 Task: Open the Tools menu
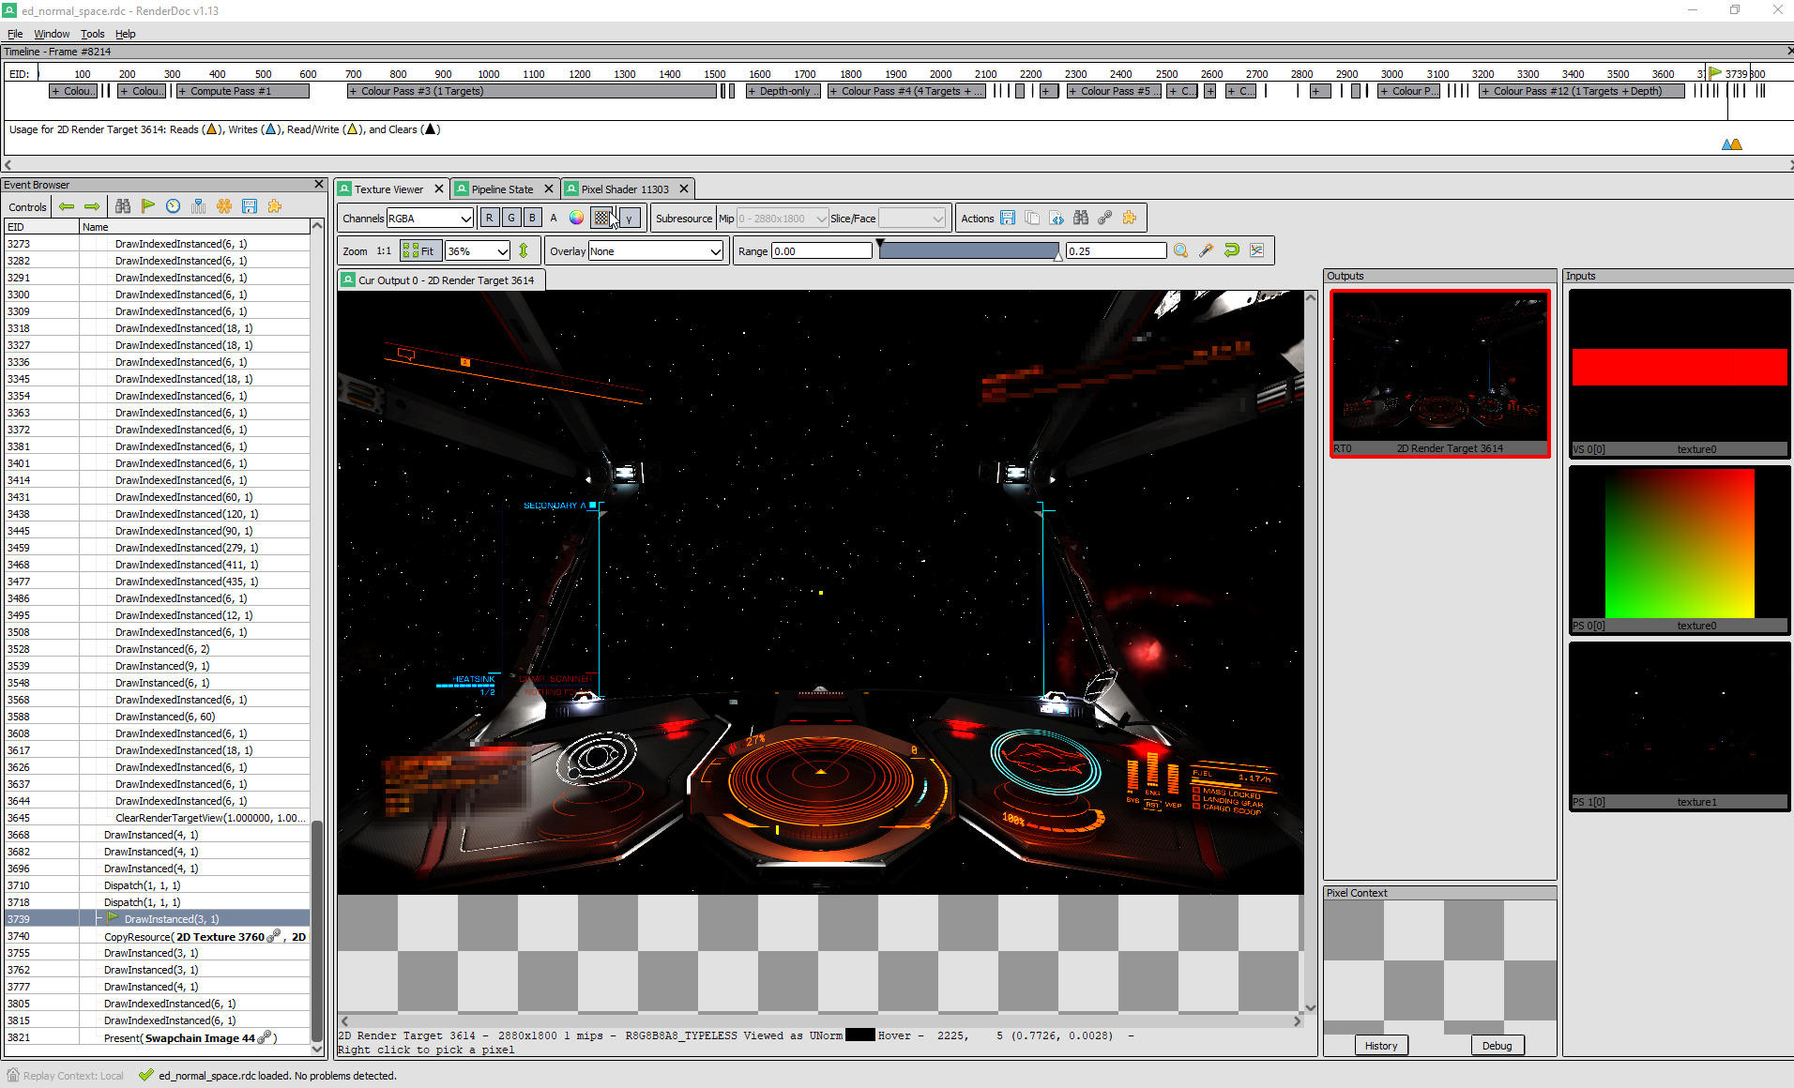[x=92, y=34]
